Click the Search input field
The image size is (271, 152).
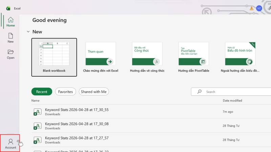tap(231, 92)
